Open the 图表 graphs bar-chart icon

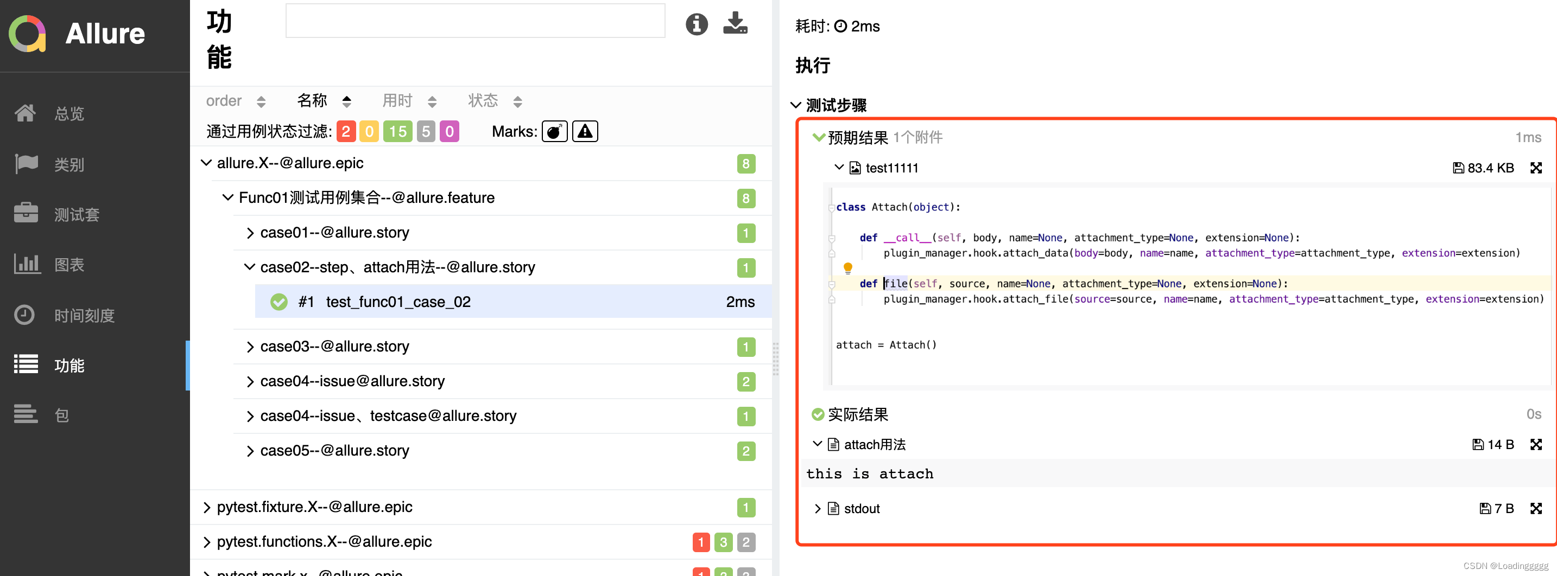coord(27,264)
